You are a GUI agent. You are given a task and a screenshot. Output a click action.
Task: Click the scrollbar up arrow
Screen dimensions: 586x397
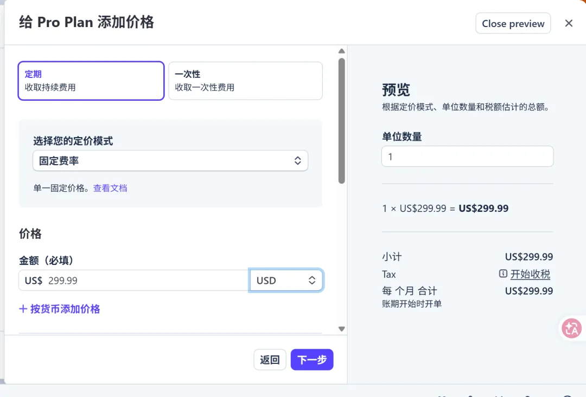(341, 51)
